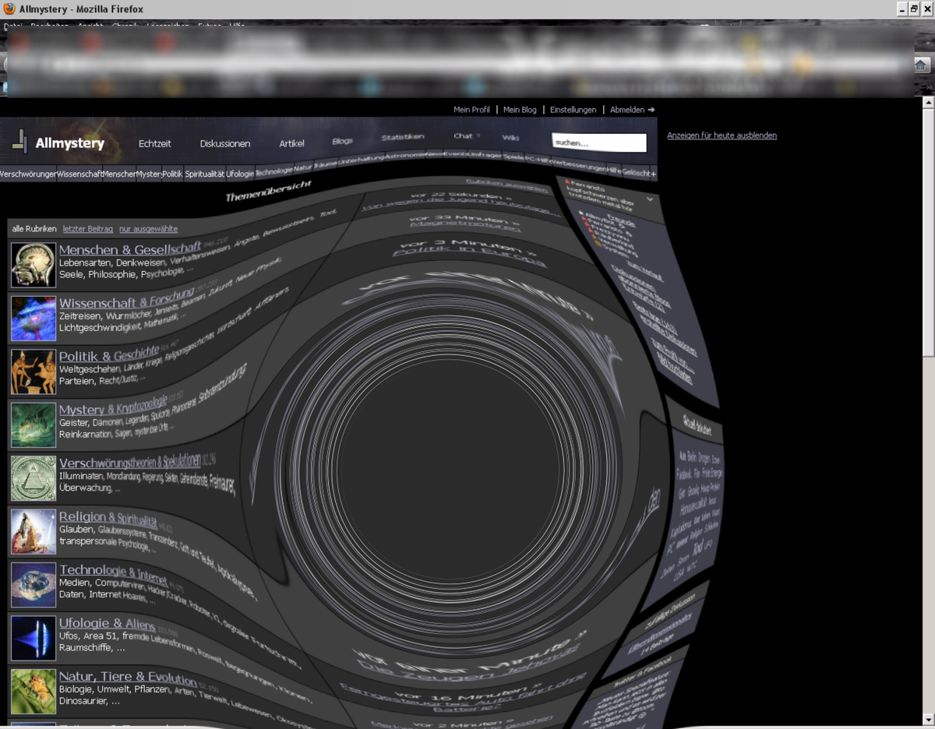Open the Diskussionen navigation tab
This screenshot has height=729, width=935.
pos(225,143)
